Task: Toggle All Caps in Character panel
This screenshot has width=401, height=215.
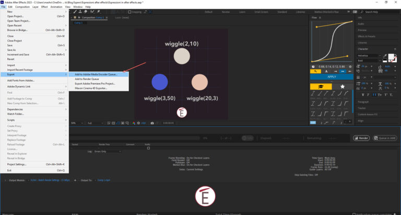Action: (x=374, y=95)
